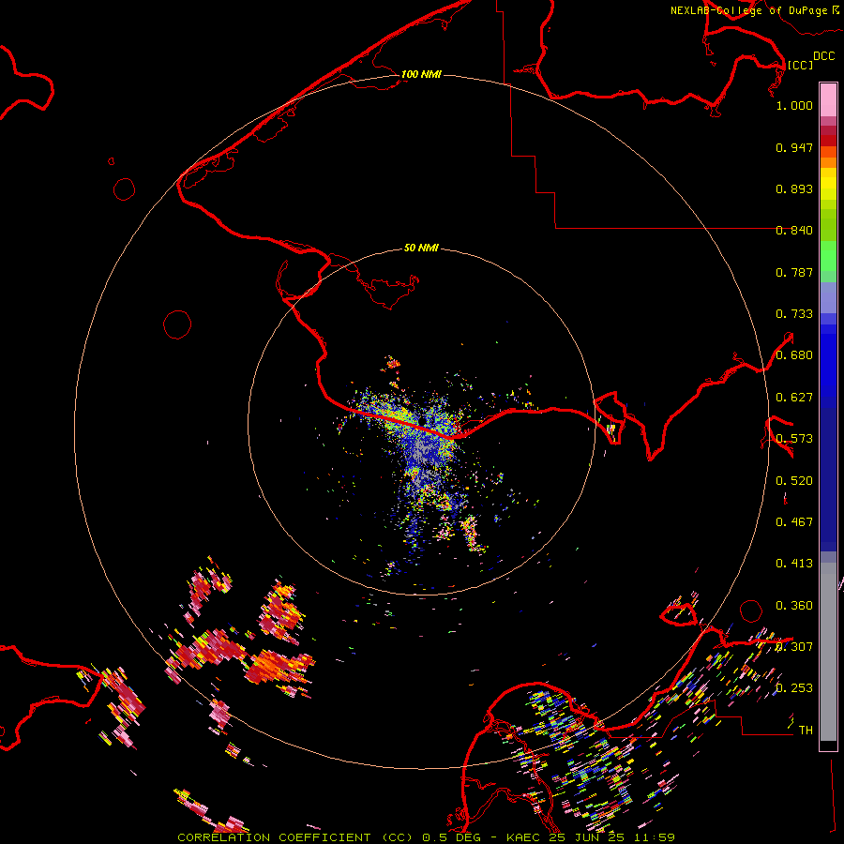Pick the light pink color bar segment
Viewport: 844px width, 844px height.
[828, 99]
